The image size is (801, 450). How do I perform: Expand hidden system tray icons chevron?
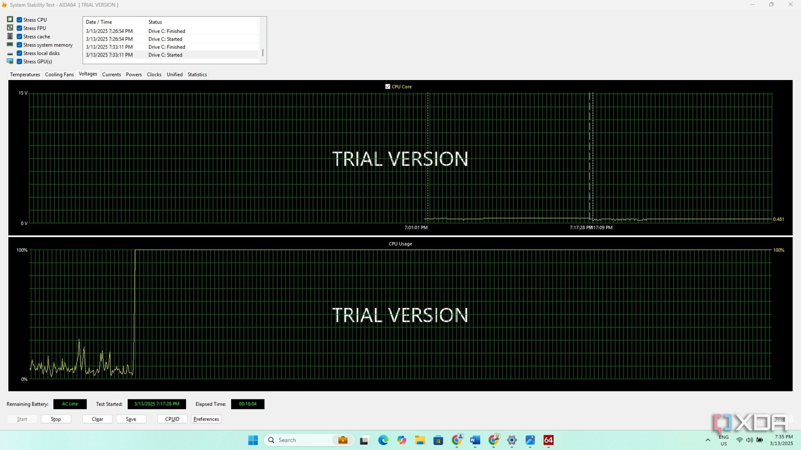(708, 440)
